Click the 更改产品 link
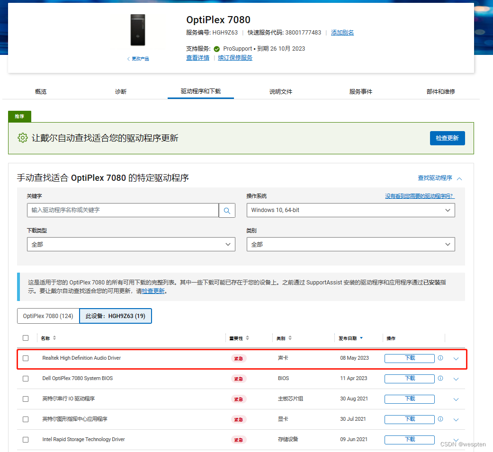 coord(138,59)
